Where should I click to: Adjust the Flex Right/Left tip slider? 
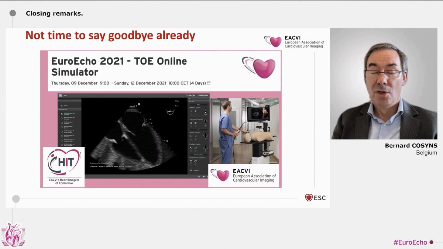point(205,148)
